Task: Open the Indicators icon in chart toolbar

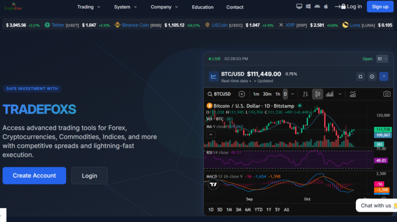Action: tap(353, 94)
